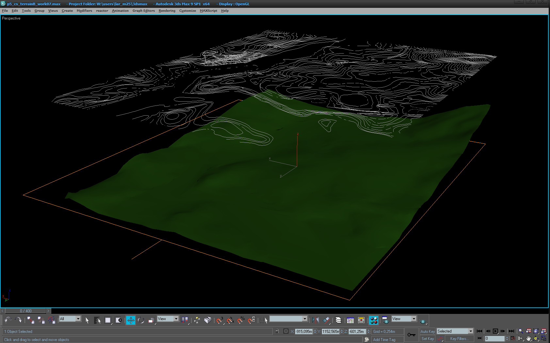
Task: Open Render Scene dialog teapot icon
Action: (x=386, y=320)
